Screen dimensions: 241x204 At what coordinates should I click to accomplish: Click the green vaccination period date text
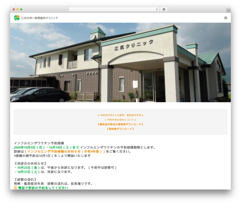(46, 147)
